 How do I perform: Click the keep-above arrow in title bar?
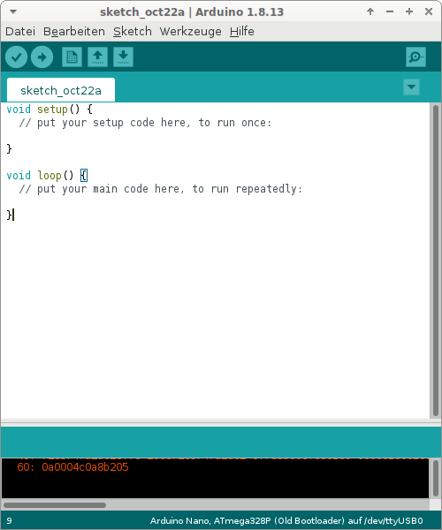tap(370, 11)
